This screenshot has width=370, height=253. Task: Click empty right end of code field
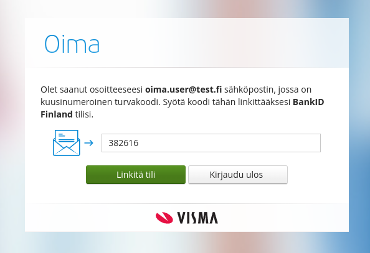(283, 143)
